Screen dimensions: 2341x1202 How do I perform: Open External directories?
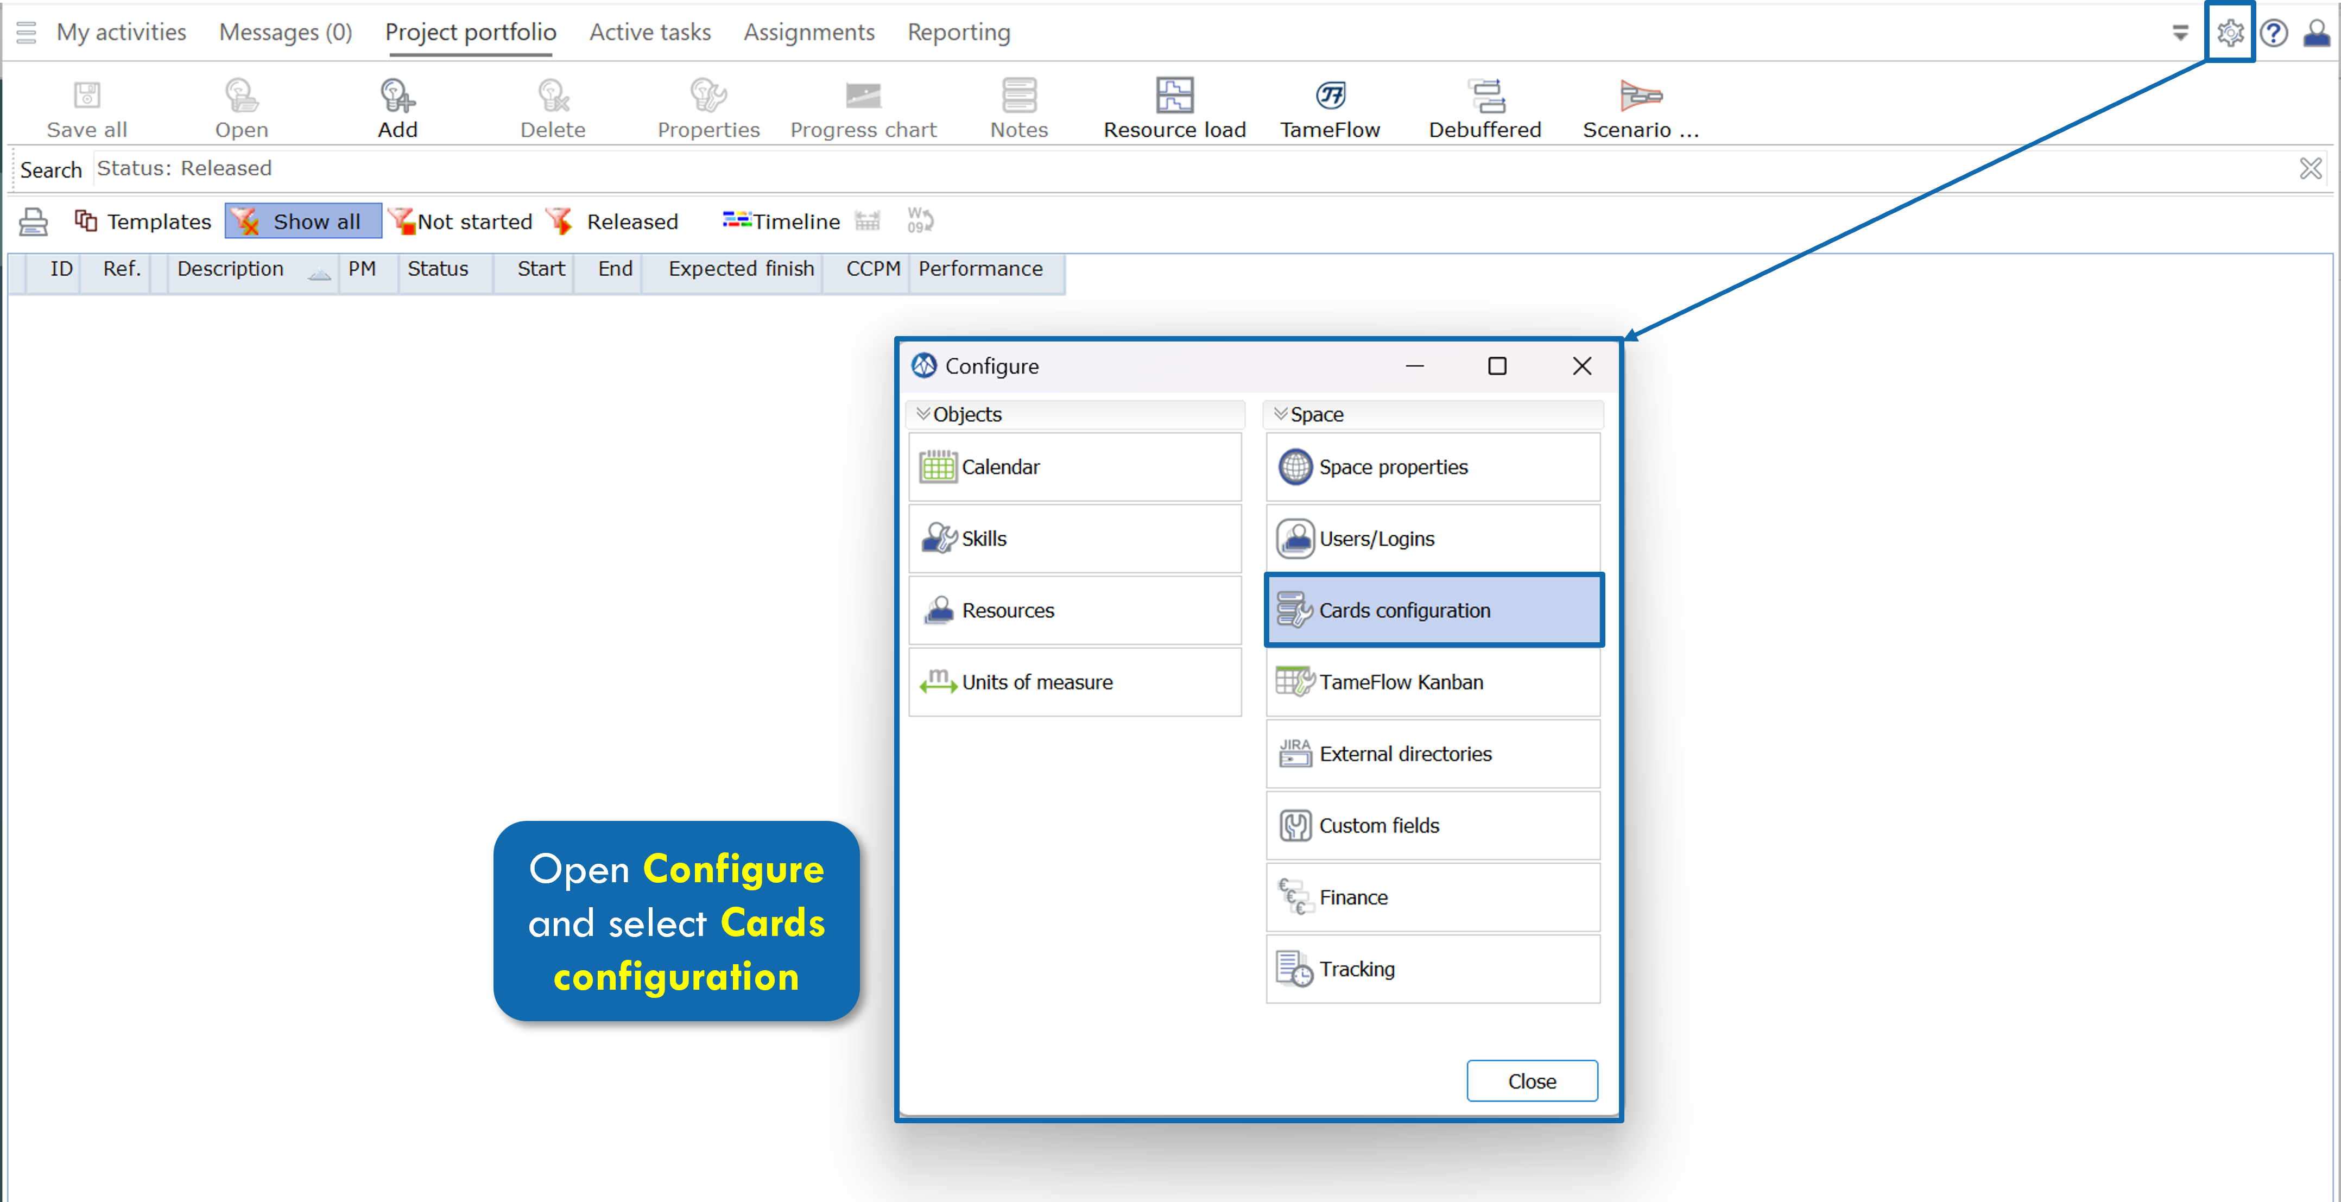[1433, 754]
